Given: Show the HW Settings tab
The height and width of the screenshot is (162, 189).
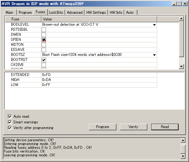Looking at the screenshot, I should pyautogui.click(x=96, y=13).
